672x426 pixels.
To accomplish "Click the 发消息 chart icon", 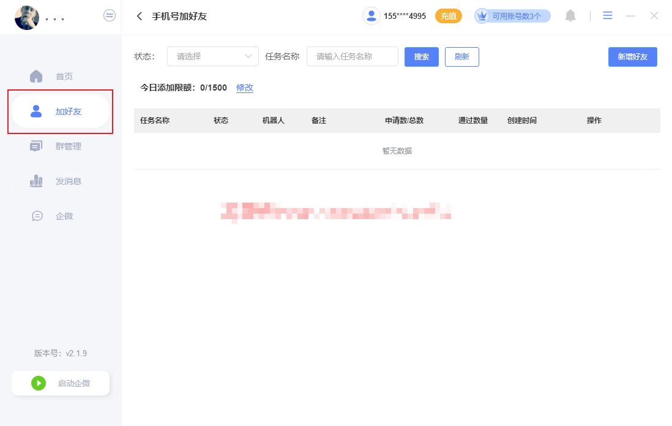I will click(x=36, y=181).
